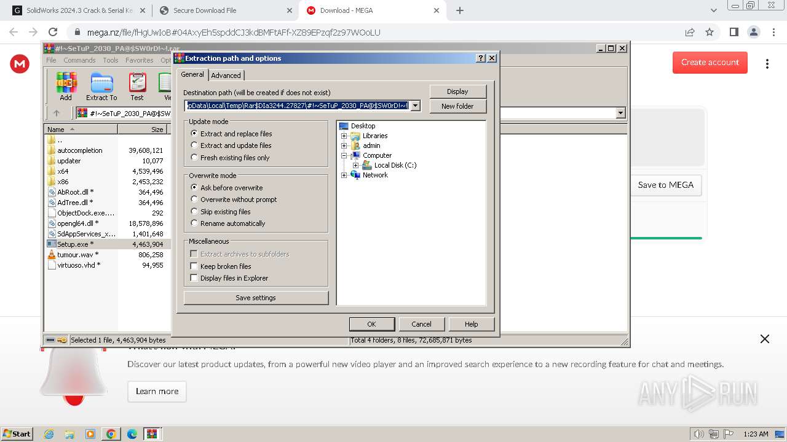Expand the Network tree node

pos(344,175)
